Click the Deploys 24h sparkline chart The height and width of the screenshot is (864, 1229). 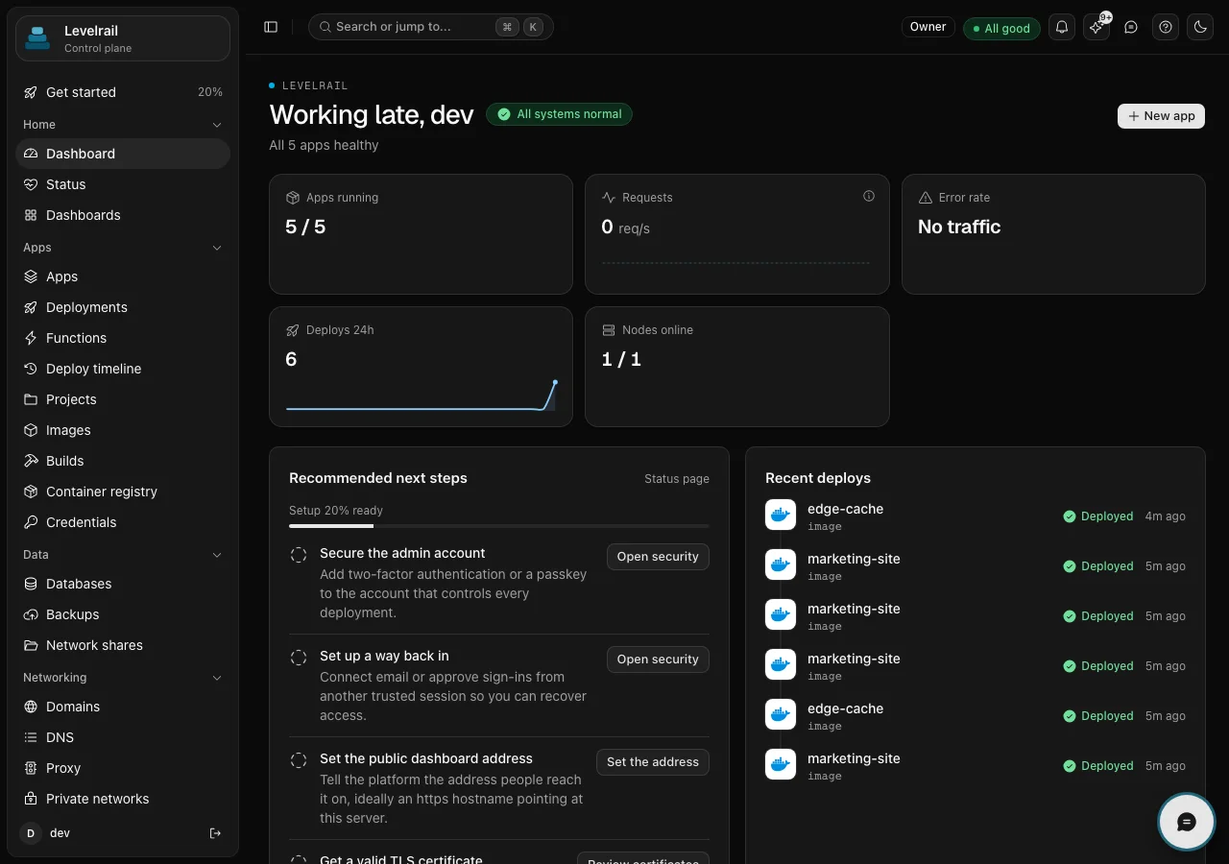click(x=422, y=396)
